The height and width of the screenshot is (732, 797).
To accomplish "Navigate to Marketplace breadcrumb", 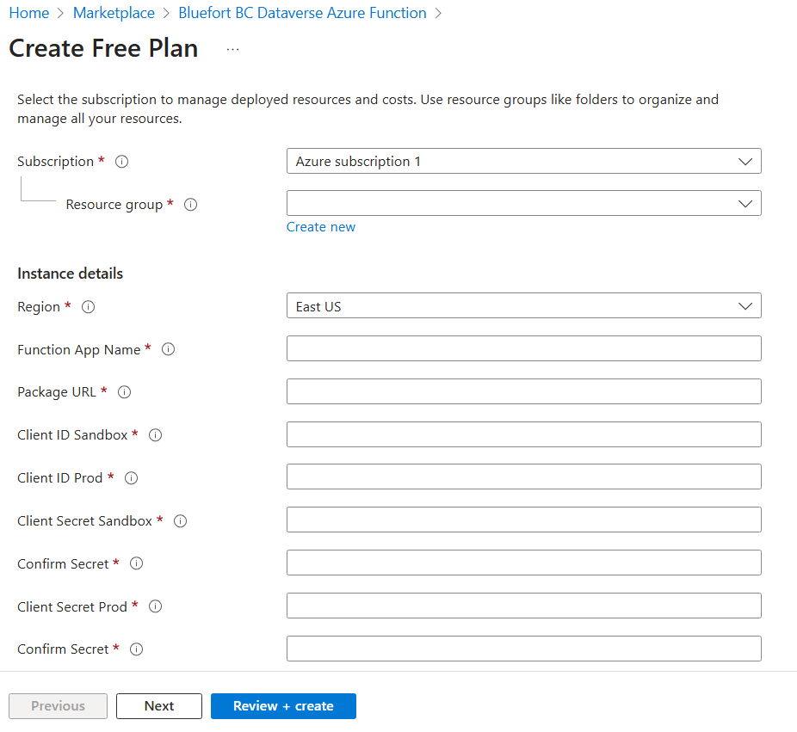I will pyautogui.click(x=114, y=13).
